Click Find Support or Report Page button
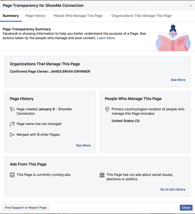 point(26,208)
